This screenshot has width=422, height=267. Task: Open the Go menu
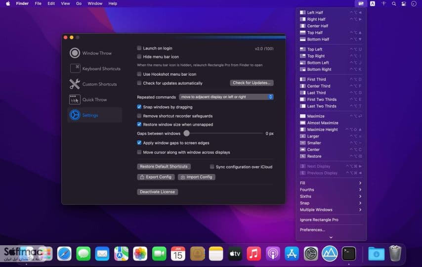click(79, 3)
